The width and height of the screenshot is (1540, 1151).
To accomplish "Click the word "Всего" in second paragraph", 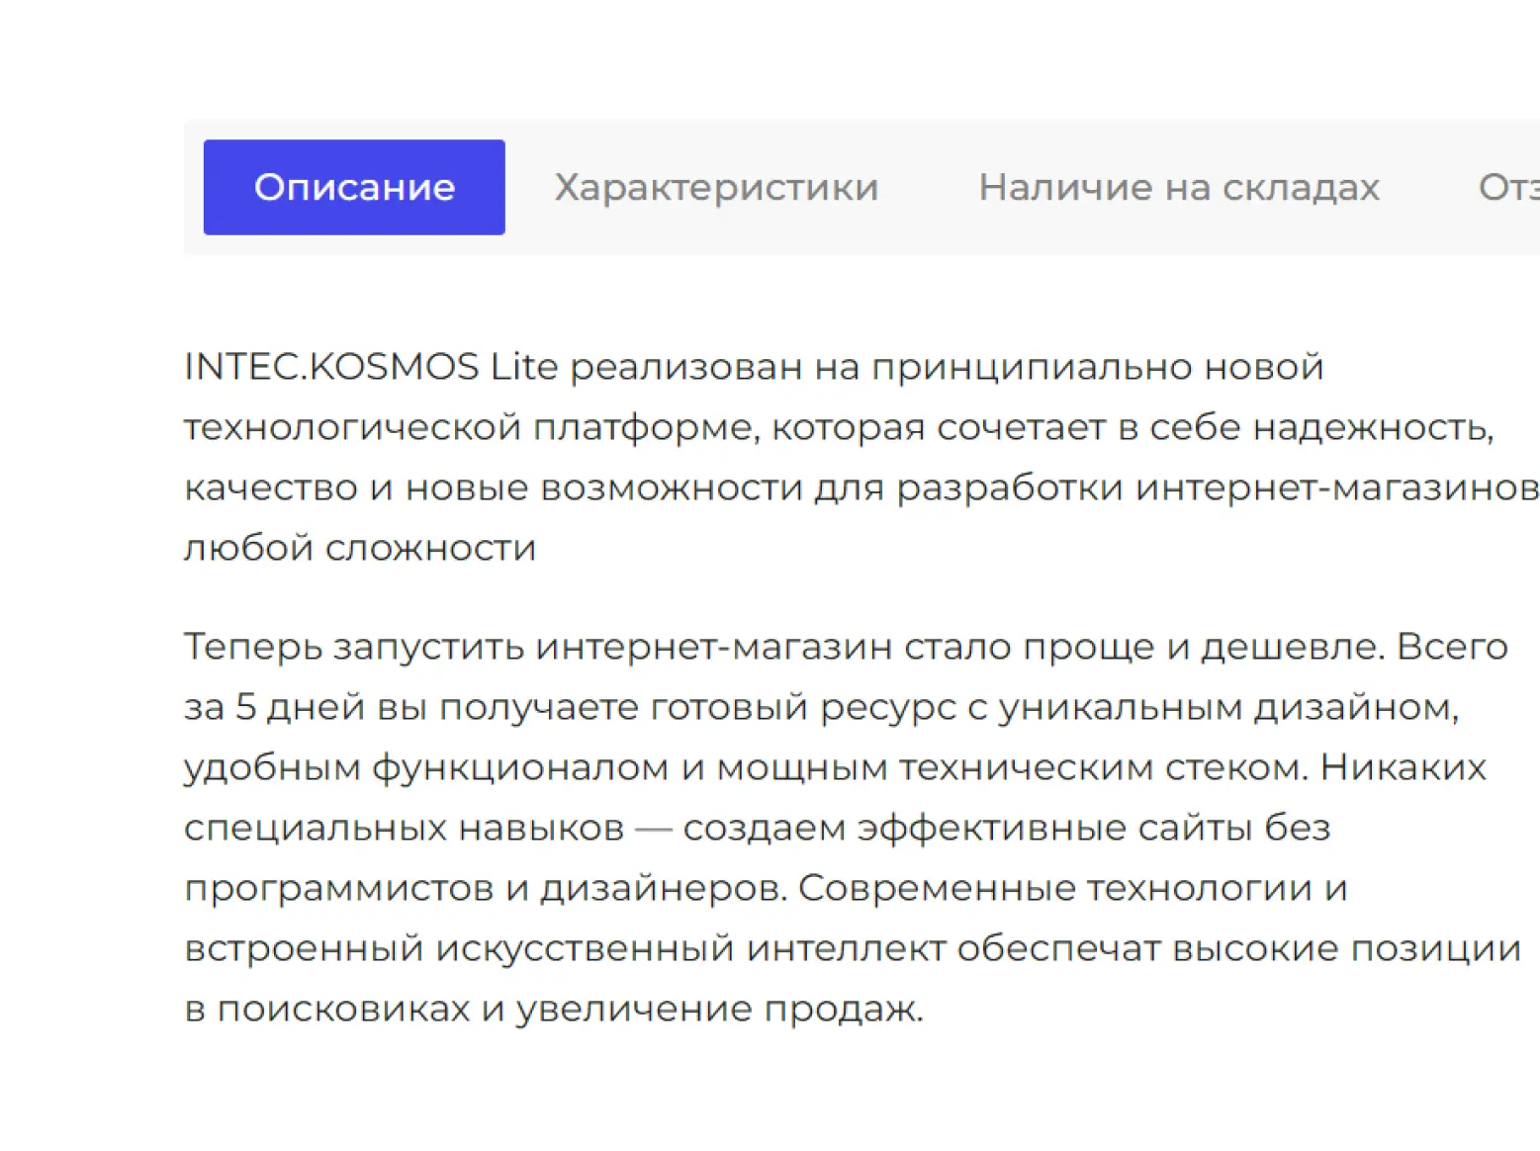I will (x=1452, y=647).
